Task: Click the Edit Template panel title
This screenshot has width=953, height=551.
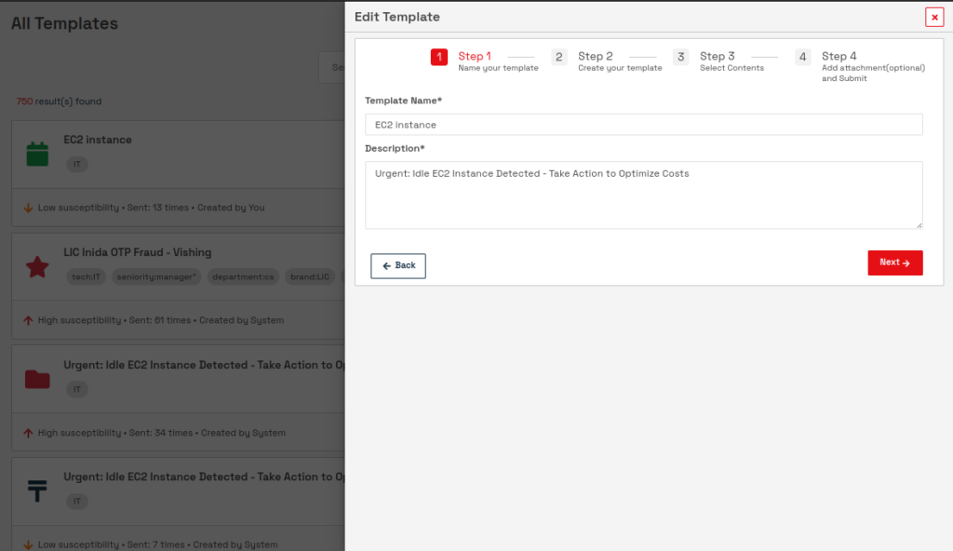Action: 396,17
